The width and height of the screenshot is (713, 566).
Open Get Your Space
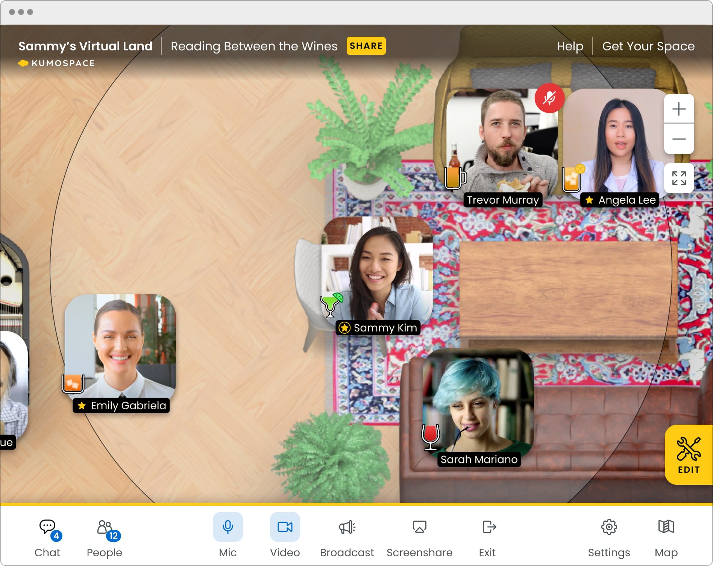(648, 46)
